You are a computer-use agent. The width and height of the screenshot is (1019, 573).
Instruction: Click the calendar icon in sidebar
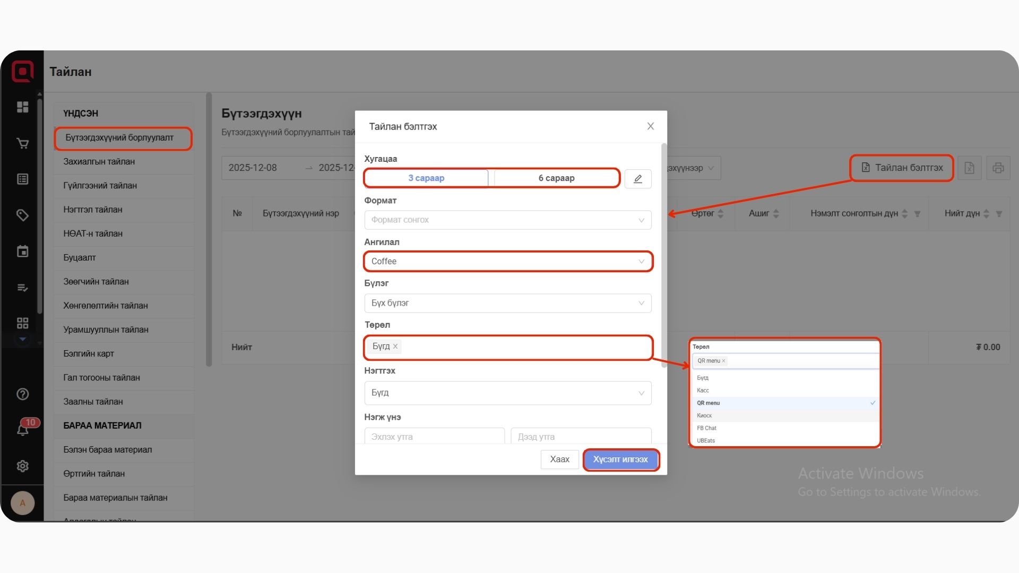point(22,251)
